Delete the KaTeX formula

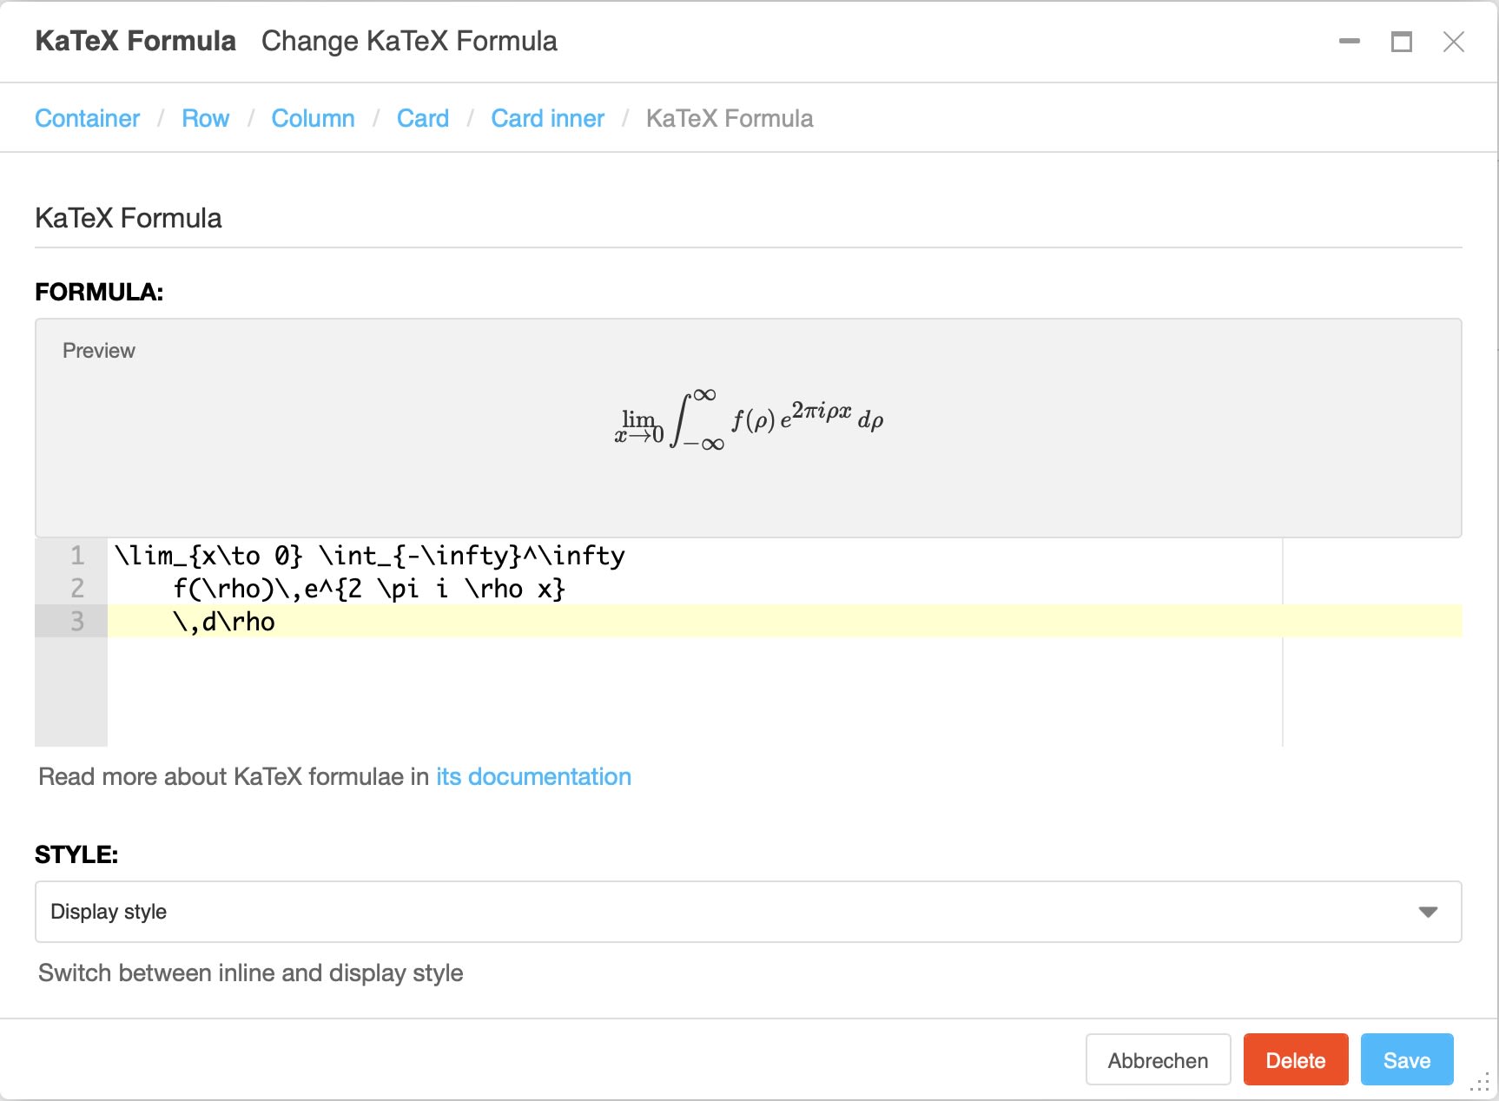click(x=1295, y=1059)
